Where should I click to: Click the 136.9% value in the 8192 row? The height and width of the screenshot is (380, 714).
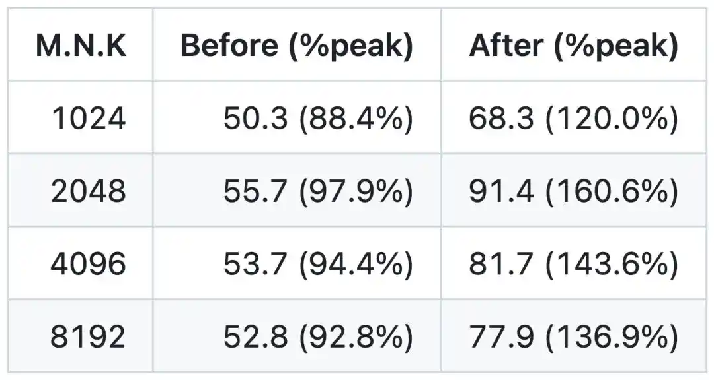pos(612,336)
